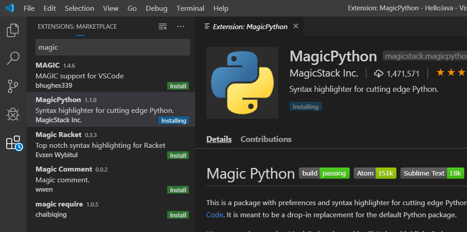467x232 pixels.
Task: Click the MagicStack Inc. publisher link
Action: pos(324,73)
